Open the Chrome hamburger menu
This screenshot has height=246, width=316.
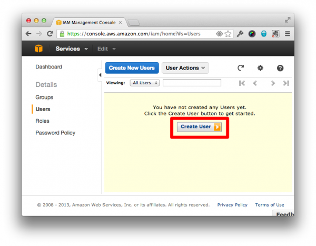pos(288,34)
